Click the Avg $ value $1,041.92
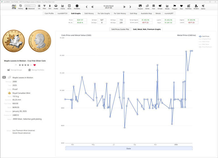218x158 pixels. click(168, 23)
